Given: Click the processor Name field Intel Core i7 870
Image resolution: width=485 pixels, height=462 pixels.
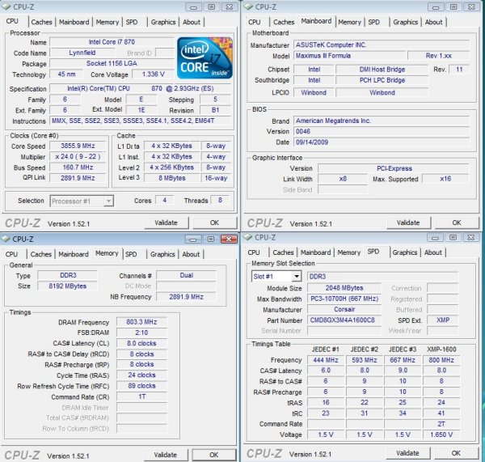Looking at the screenshot, I should pos(112,42).
